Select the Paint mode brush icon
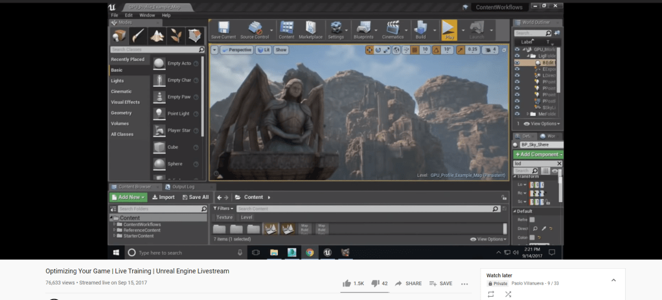This screenshot has height=300, width=662. [x=137, y=35]
